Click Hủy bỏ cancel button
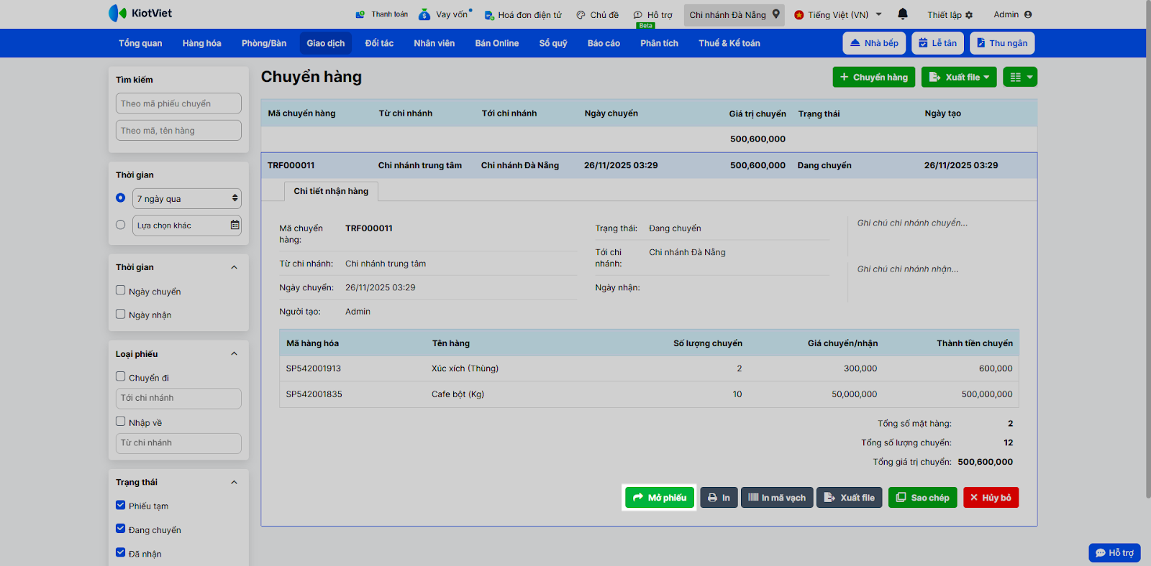Image resolution: width=1151 pixels, height=566 pixels. click(x=991, y=498)
